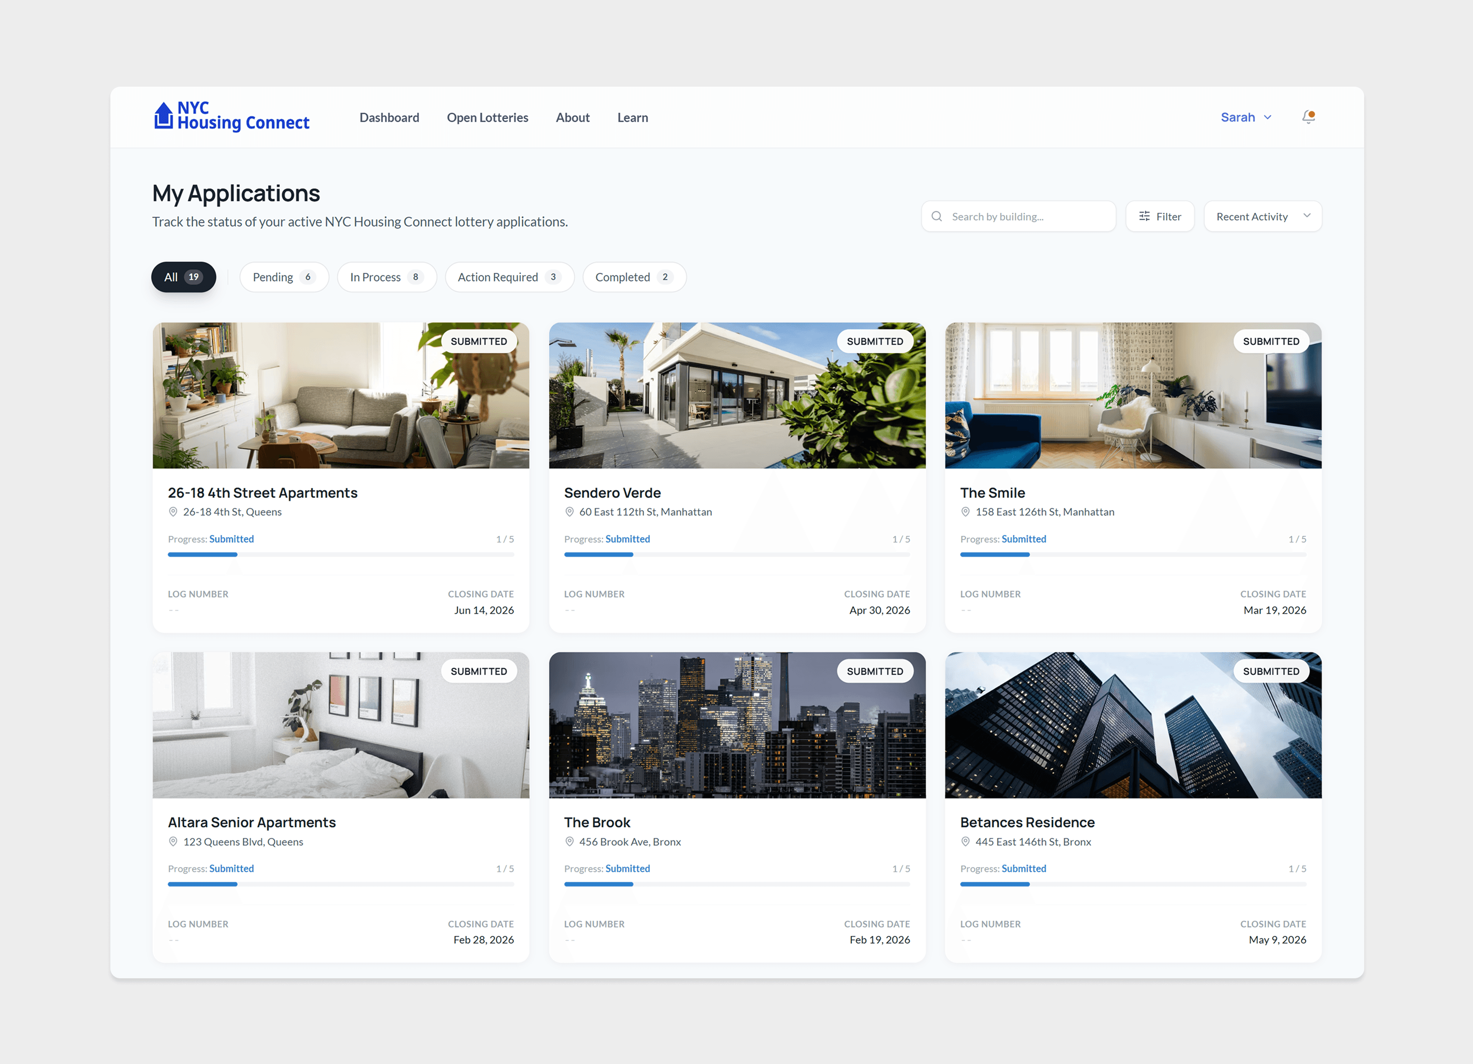This screenshot has height=1064, width=1473.
Task: Click the NYC Housing Connect house logo
Action: 163,116
